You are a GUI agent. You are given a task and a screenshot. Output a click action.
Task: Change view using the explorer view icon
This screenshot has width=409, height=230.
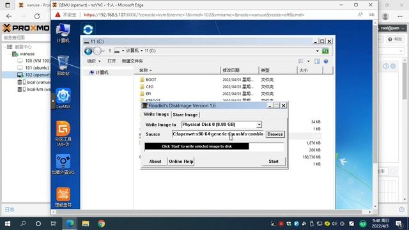(x=301, y=61)
